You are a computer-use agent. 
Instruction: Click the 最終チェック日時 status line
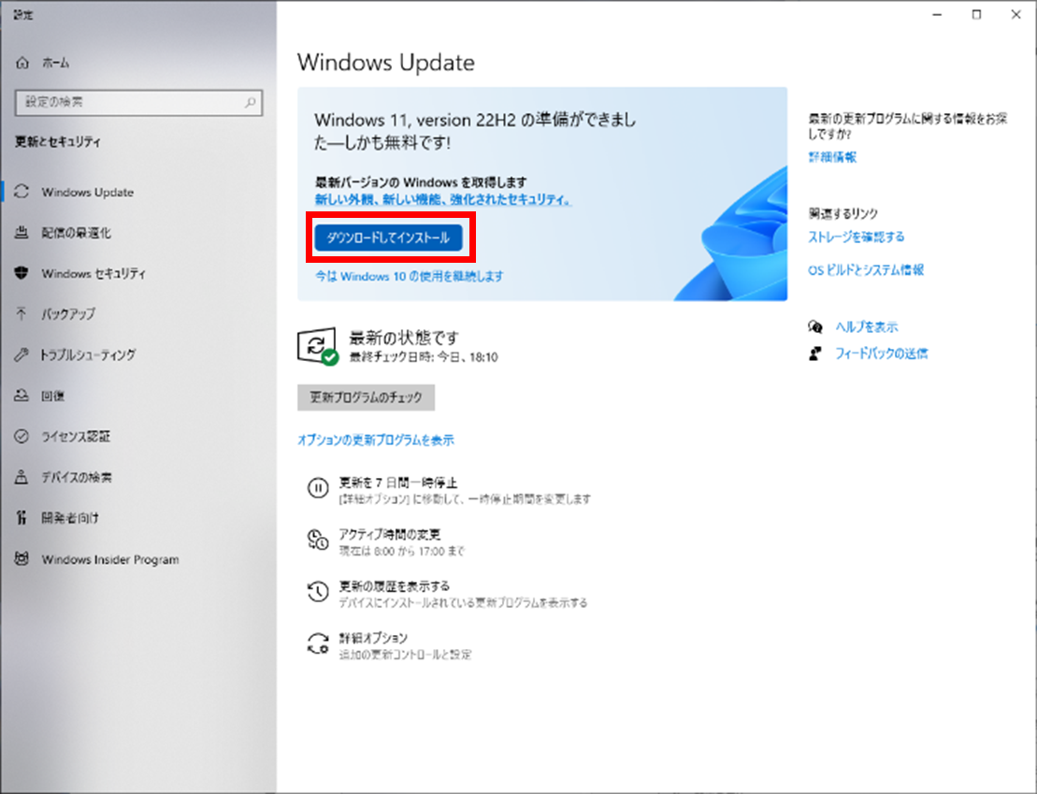coord(424,357)
